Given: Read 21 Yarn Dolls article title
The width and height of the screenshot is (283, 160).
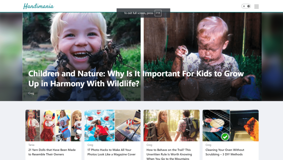Looking at the screenshot, I should [52, 152].
